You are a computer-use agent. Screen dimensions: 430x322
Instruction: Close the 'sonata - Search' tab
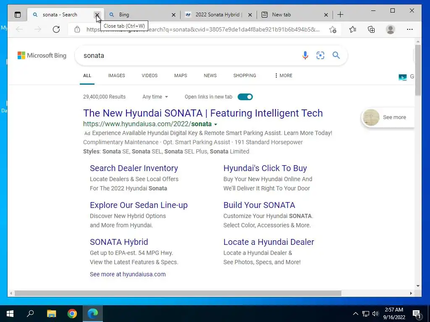pos(97,15)
